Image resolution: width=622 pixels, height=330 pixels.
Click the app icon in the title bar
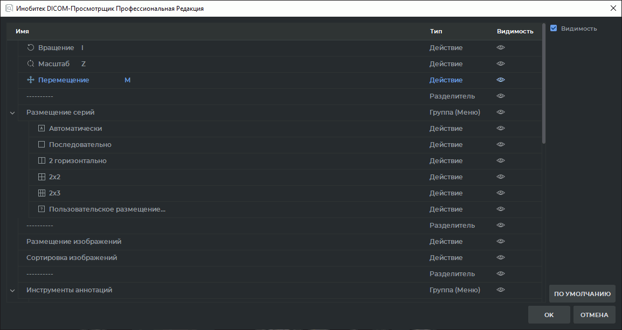[9, 8]
